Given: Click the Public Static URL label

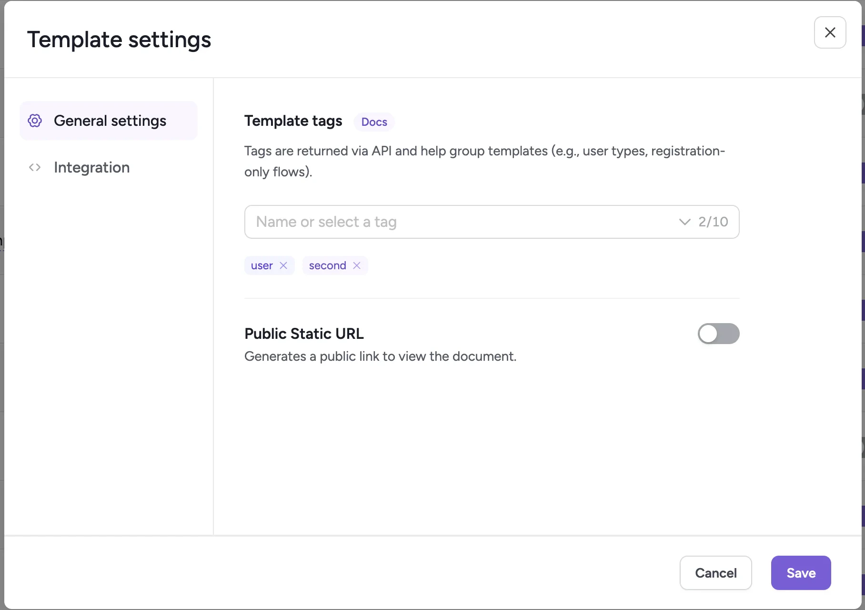Looking at the screenshot, I should coord(303,334).
